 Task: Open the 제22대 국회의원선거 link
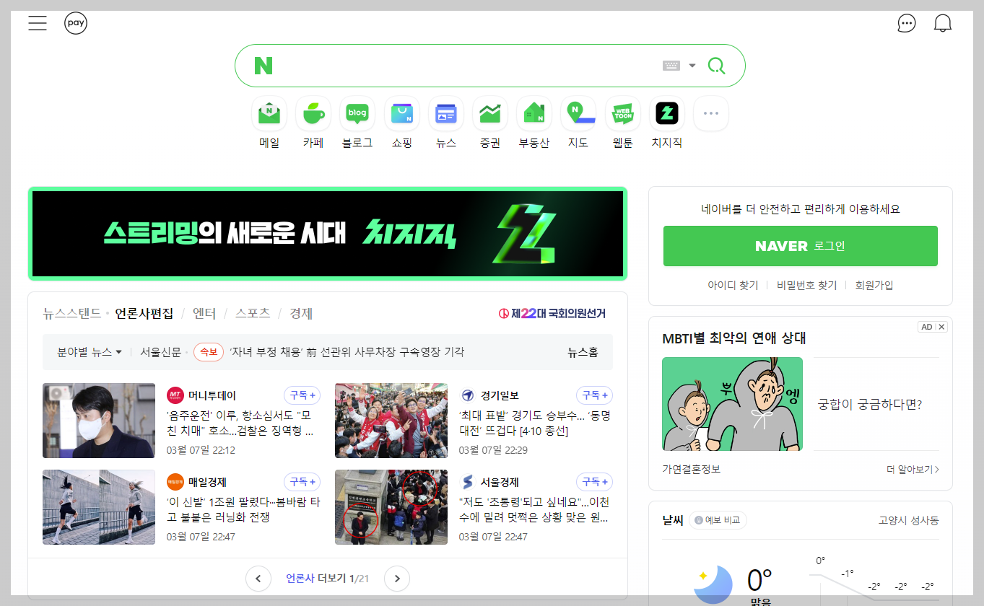(x=552, y=313)
